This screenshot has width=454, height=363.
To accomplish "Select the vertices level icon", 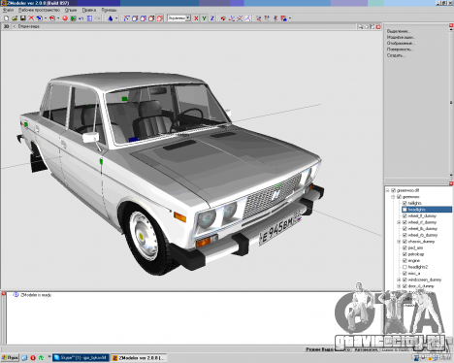I will (127, 18).
